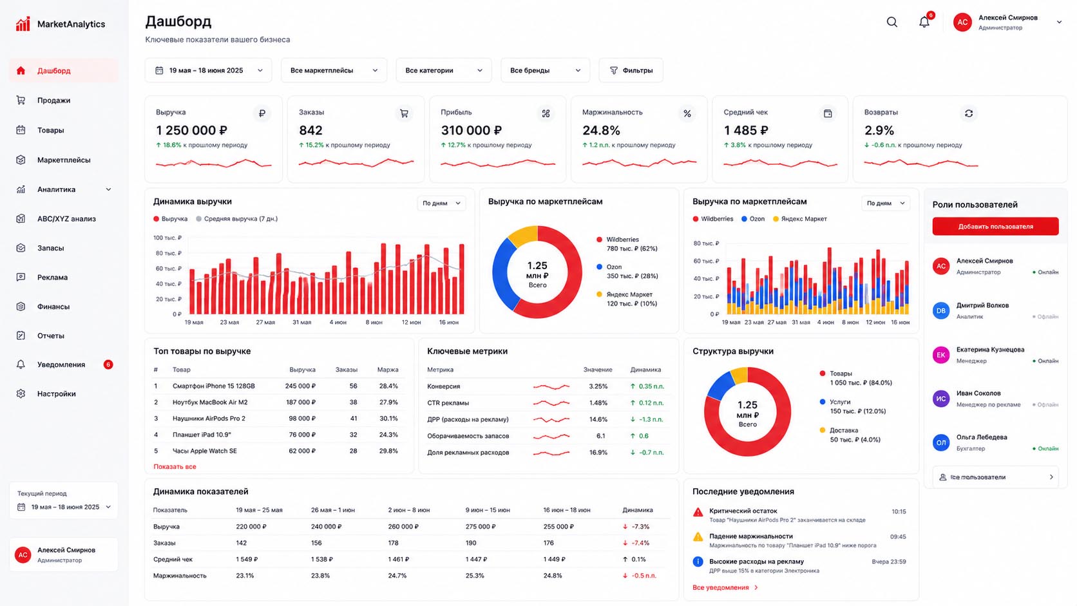The height and width of the screenshot is (606, 1077).
Task: Open the notifications bell in header
Action: (924, 22)
